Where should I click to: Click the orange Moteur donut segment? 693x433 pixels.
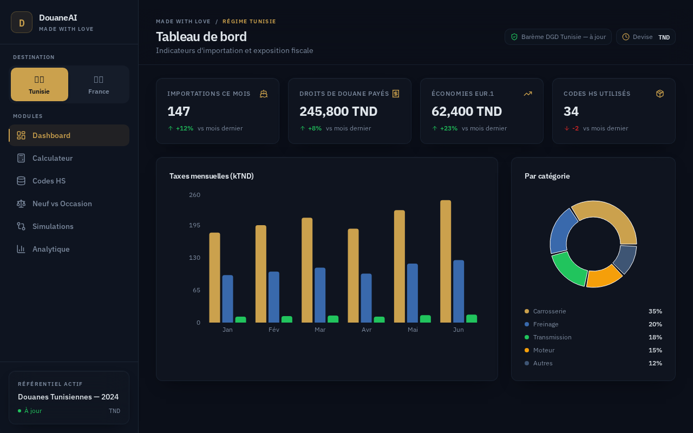click(x=604, y=277)
